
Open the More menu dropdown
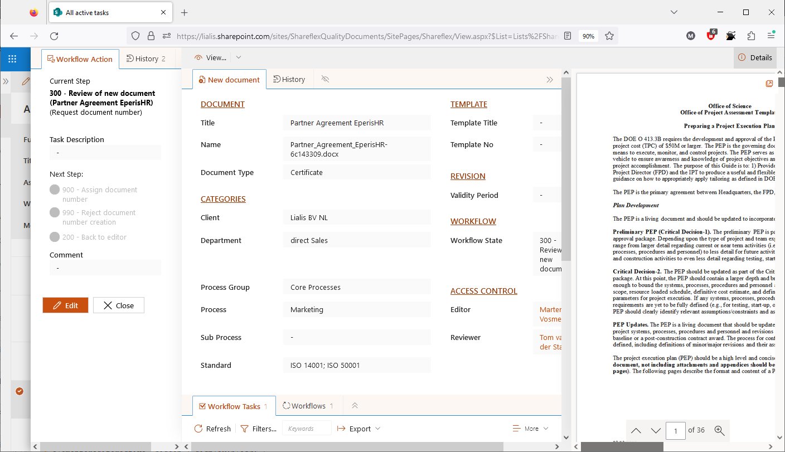530,429
